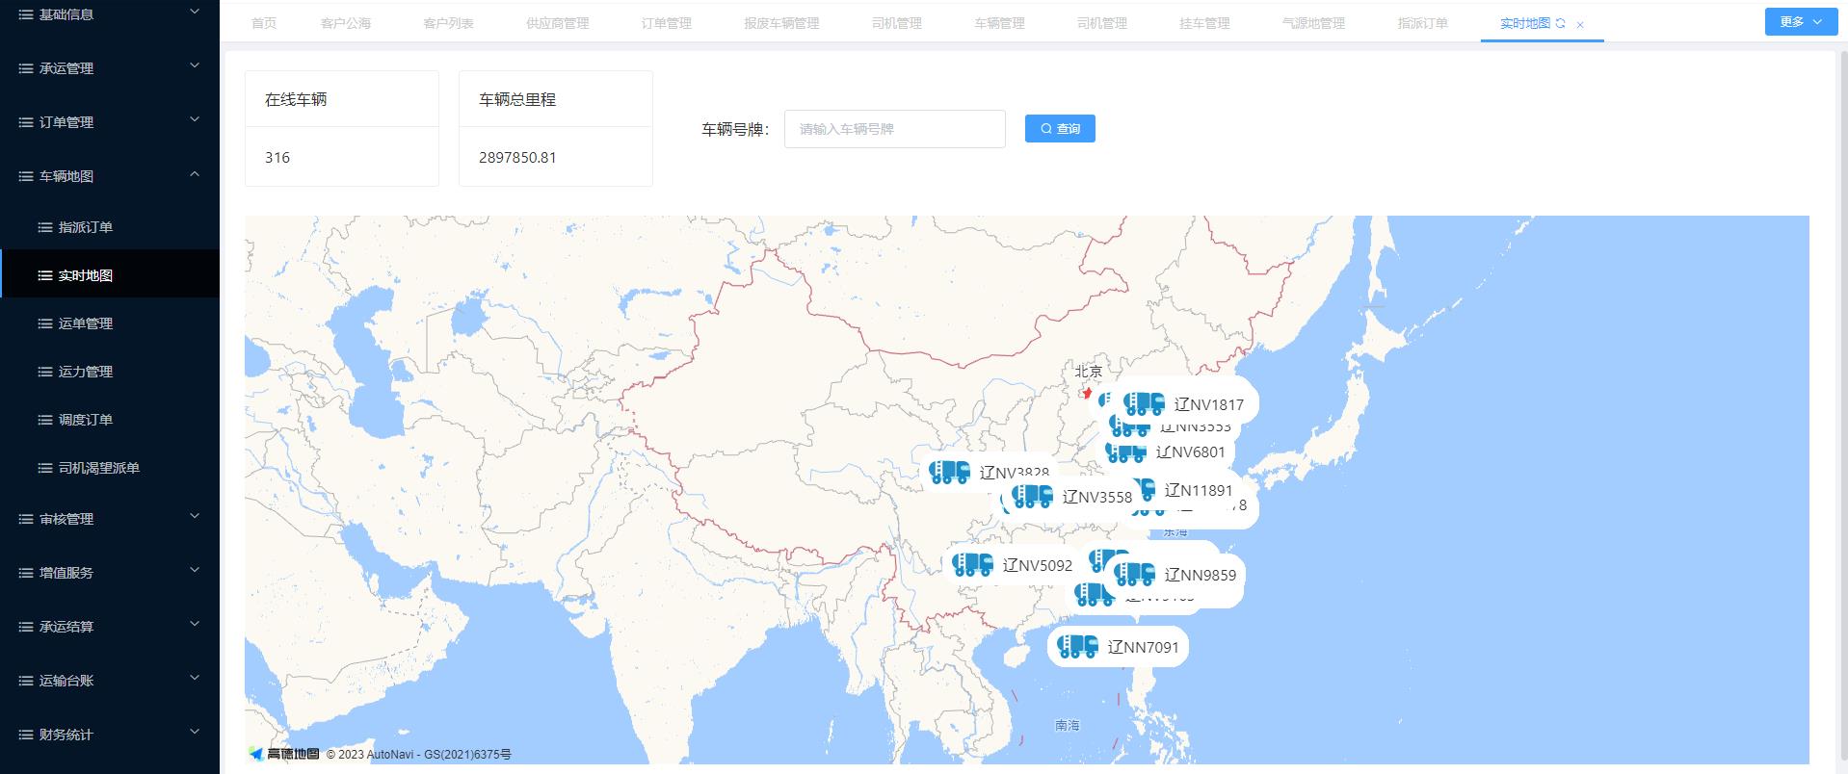Click the list icon beside 审核管理
This screenshot has height=774, width=1848.
(26, 519)
